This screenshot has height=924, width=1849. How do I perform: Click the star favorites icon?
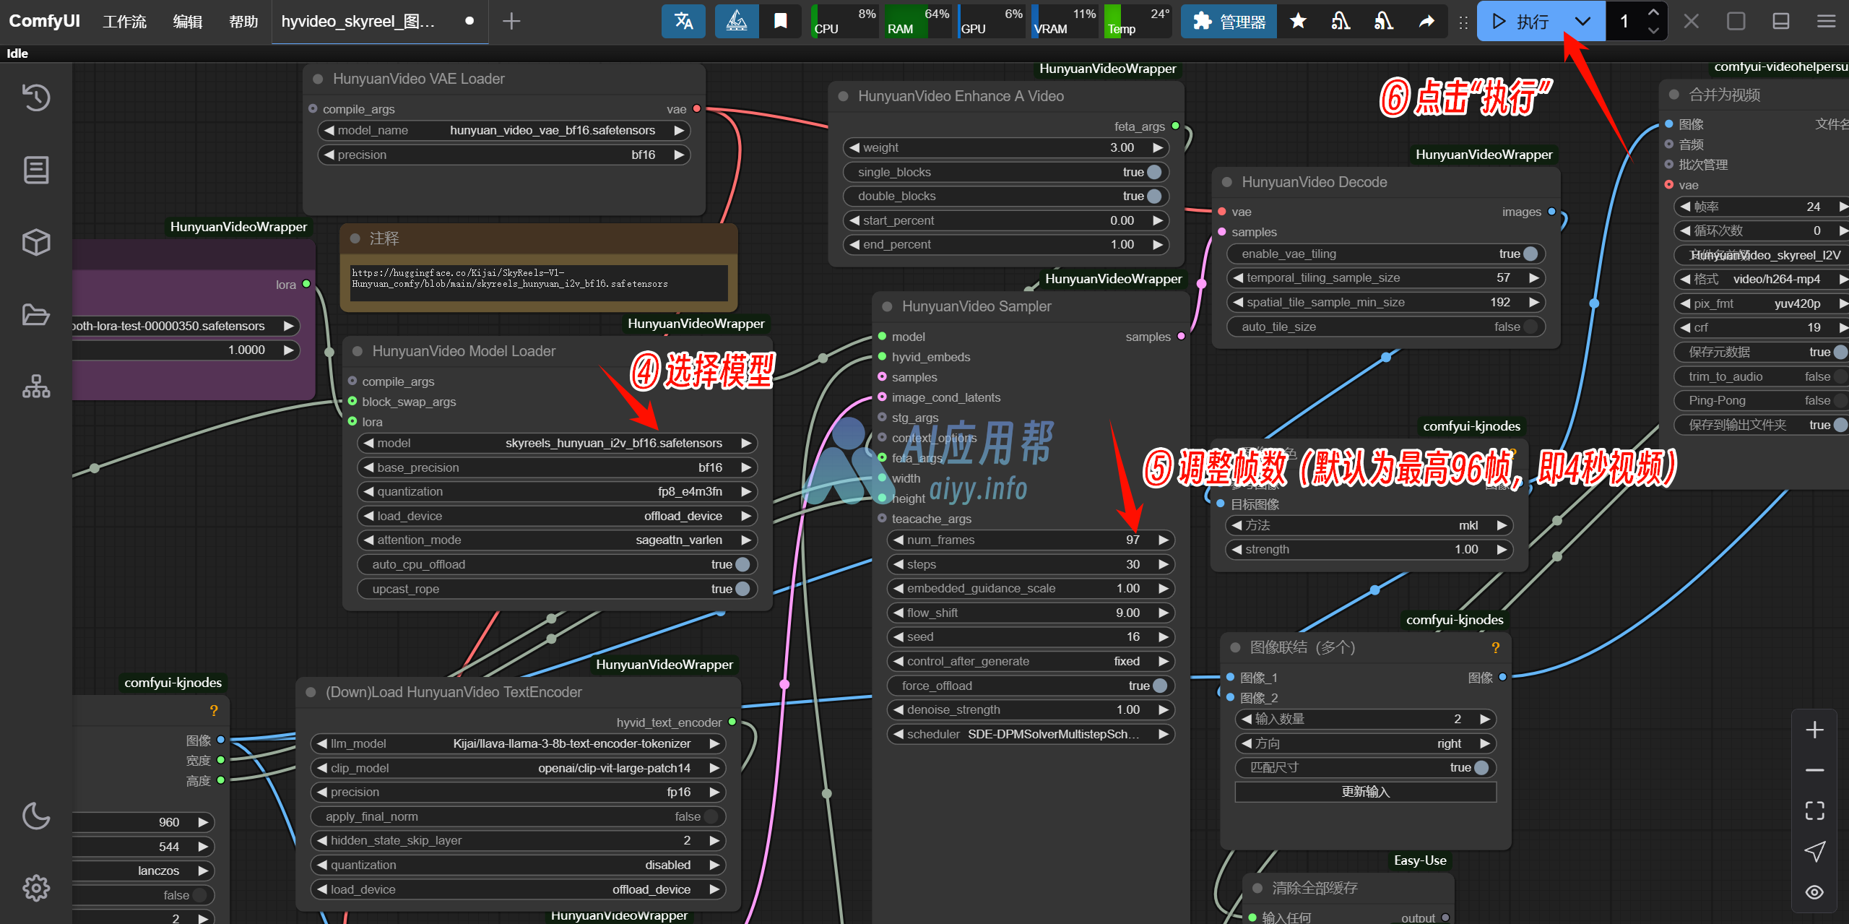tap(1298, 21)
